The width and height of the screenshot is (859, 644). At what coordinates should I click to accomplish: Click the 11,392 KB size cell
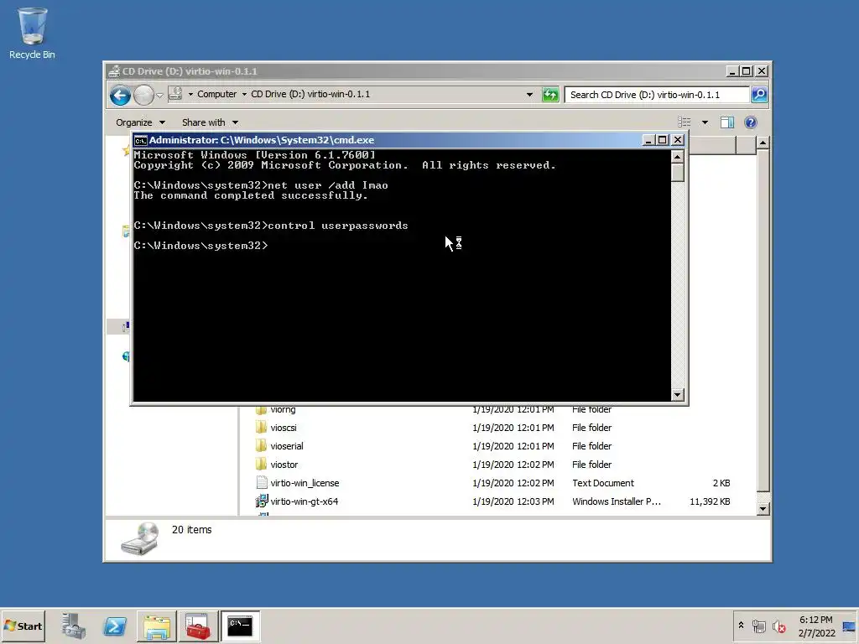pyautogui.click(x=710, y=501)
